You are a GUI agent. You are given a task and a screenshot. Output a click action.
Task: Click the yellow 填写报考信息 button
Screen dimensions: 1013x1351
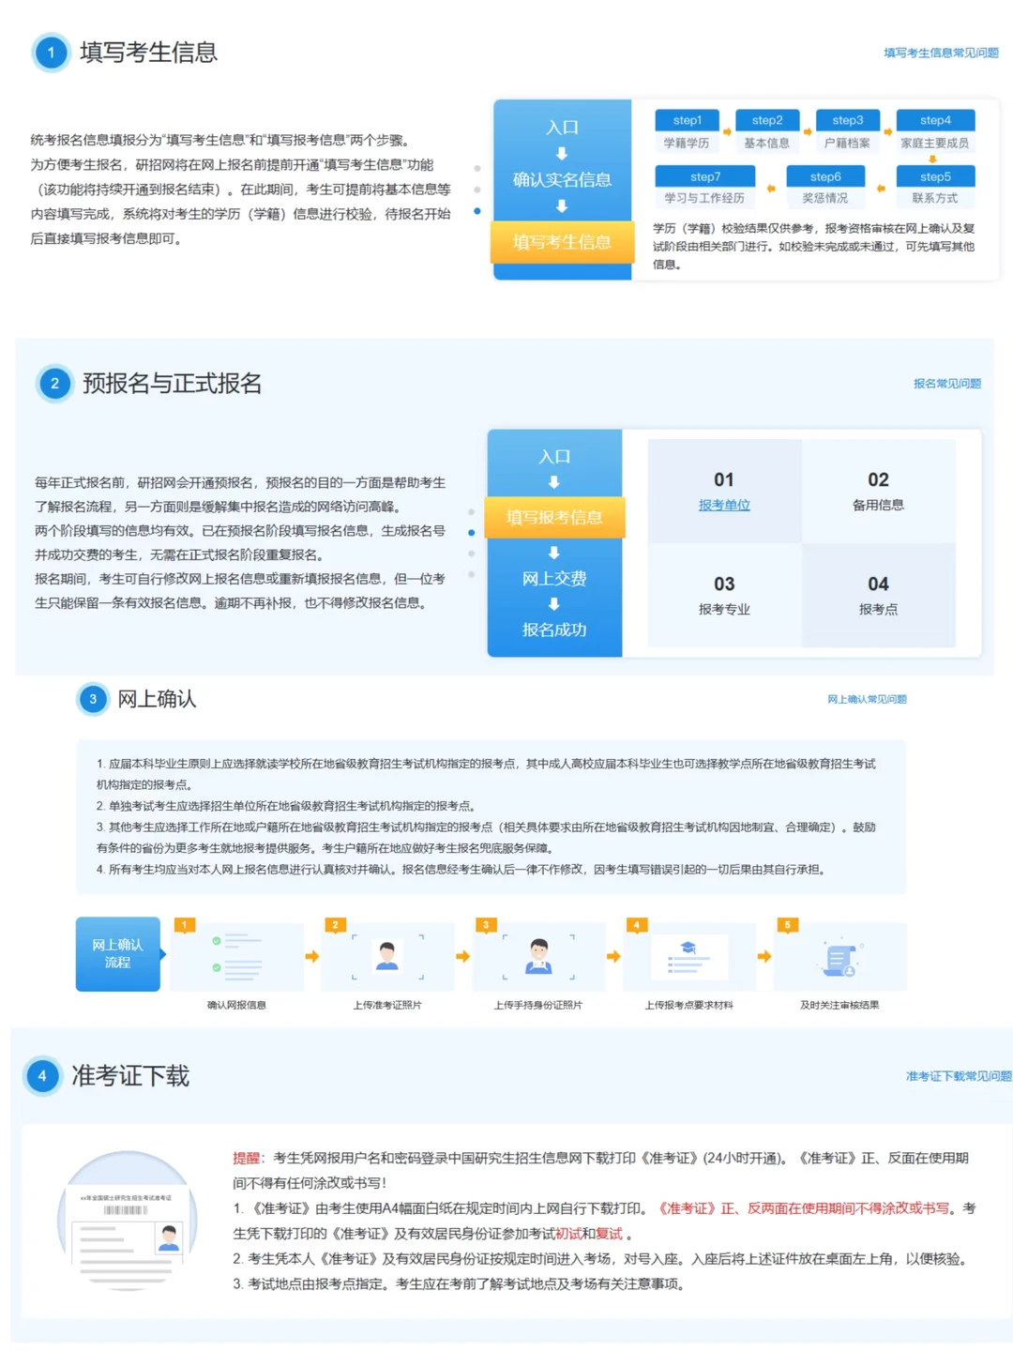(x=554, y=517)
